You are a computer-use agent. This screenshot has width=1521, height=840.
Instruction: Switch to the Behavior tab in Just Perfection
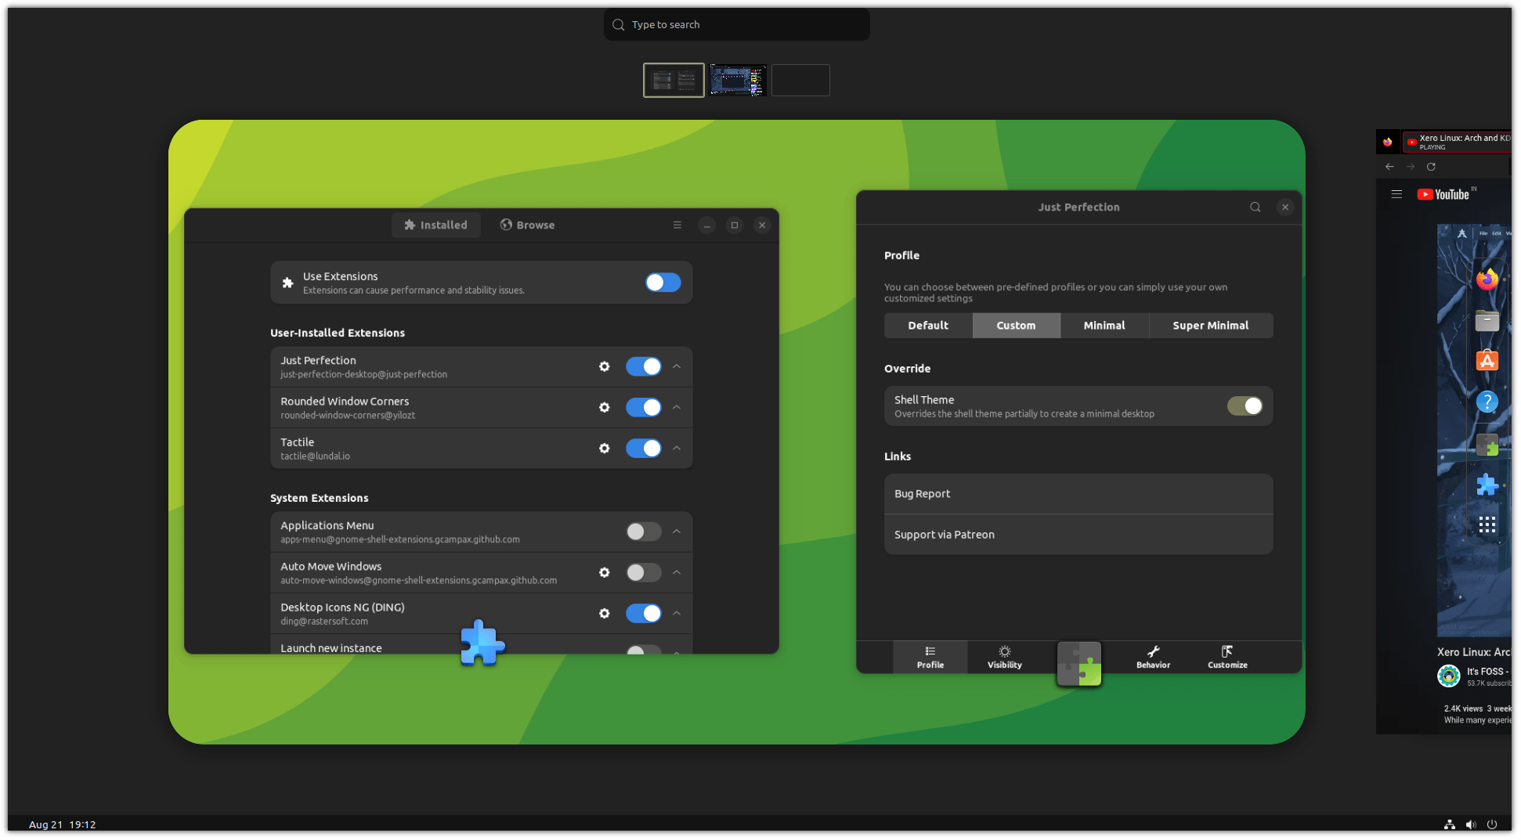coord(1152,657)
